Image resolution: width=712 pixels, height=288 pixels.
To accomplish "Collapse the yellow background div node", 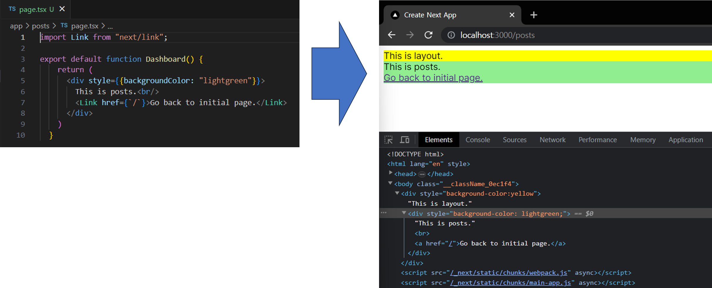I will click(x=397, y=193).
